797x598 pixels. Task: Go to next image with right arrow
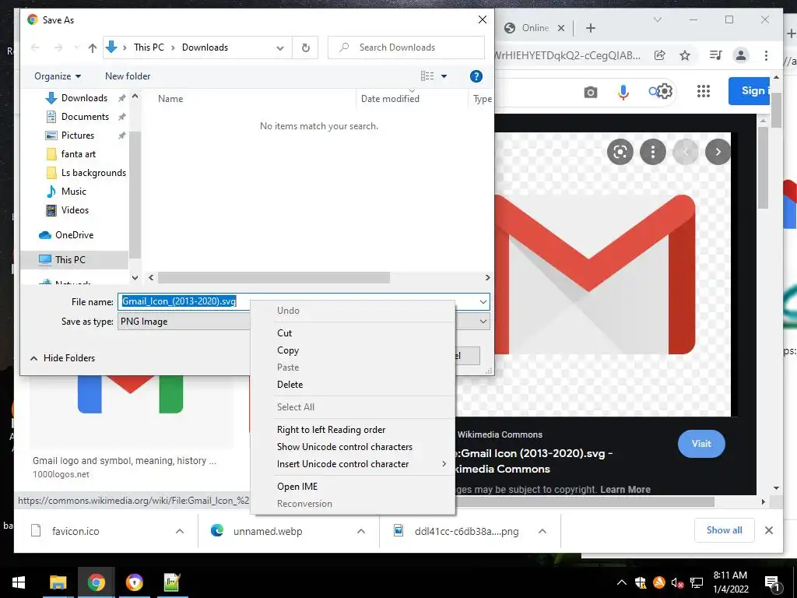[x=718, y=152]
